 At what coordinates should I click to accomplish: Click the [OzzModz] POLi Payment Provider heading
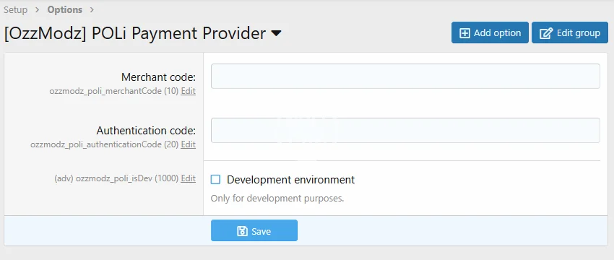coord(135,34)
